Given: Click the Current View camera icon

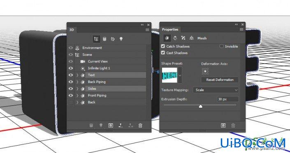Looking at the screenshot, I should [83, 62].
